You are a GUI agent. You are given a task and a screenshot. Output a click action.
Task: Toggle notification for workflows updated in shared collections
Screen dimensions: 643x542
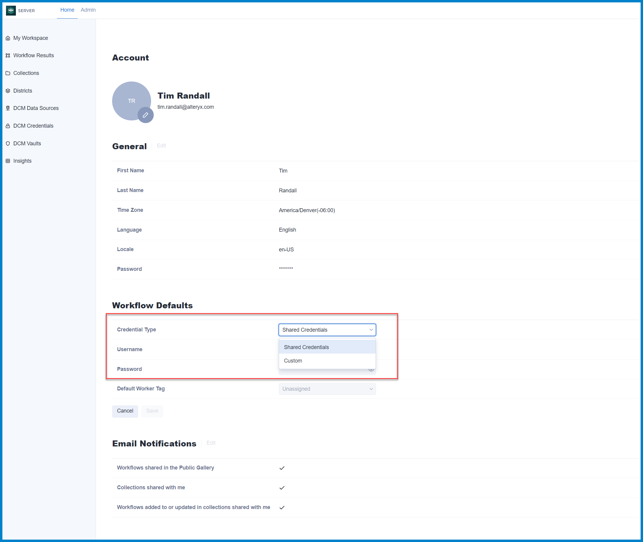pyautogui.click(x=282, y=507)
